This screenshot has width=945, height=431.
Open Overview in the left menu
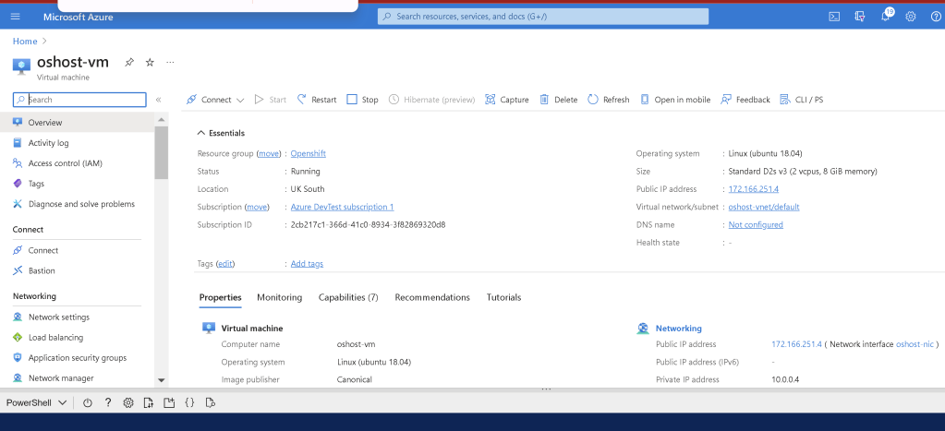pos(78,123)
